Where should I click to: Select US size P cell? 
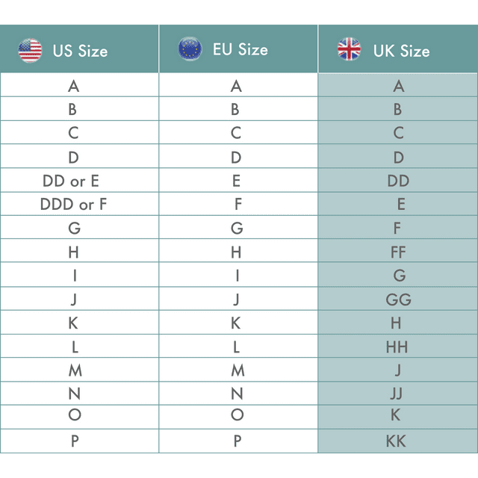[75, 441]
